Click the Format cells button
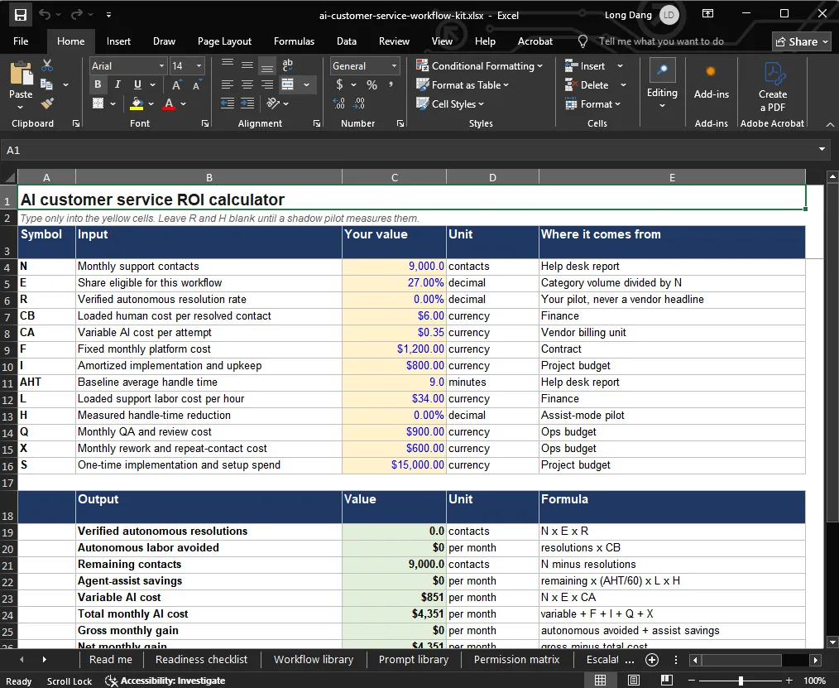 click(x=593, y=103)
